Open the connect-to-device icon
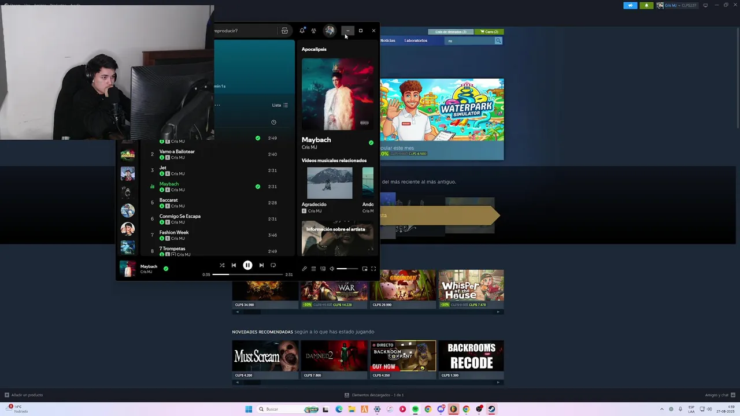 point(323,269)
